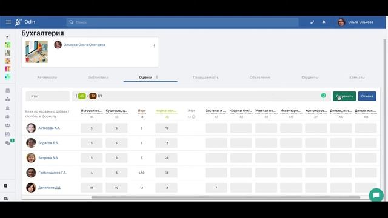Switch to Объявления tab
The width and height of the screenshot is (388, 218).
(260, 78)
